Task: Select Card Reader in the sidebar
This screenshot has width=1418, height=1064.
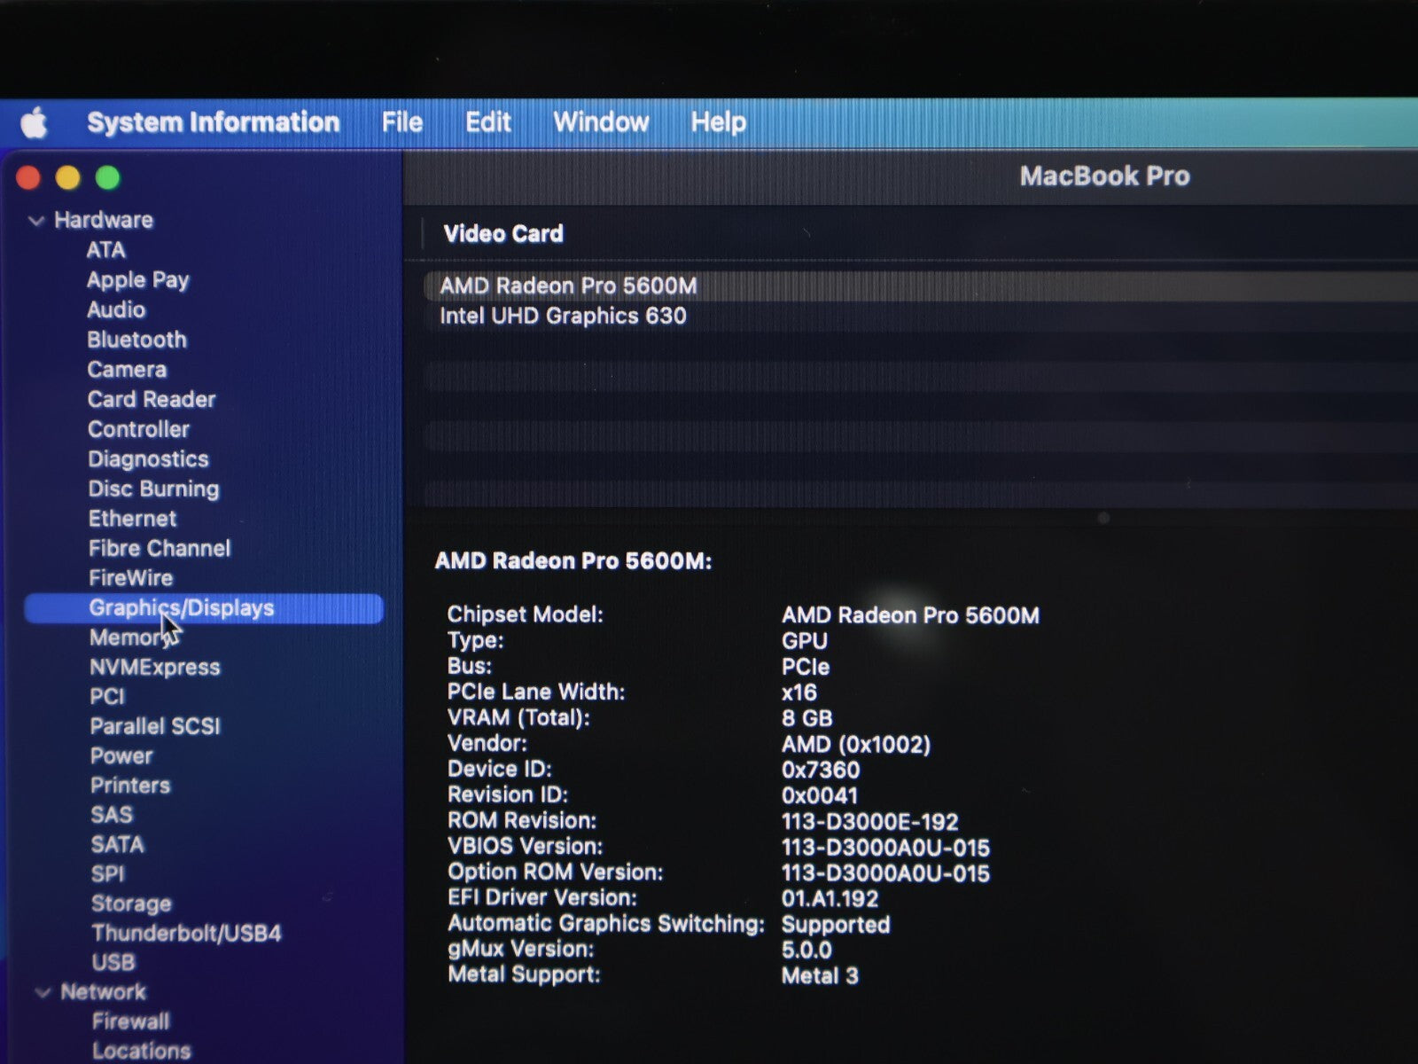Action: click(152, 399)
